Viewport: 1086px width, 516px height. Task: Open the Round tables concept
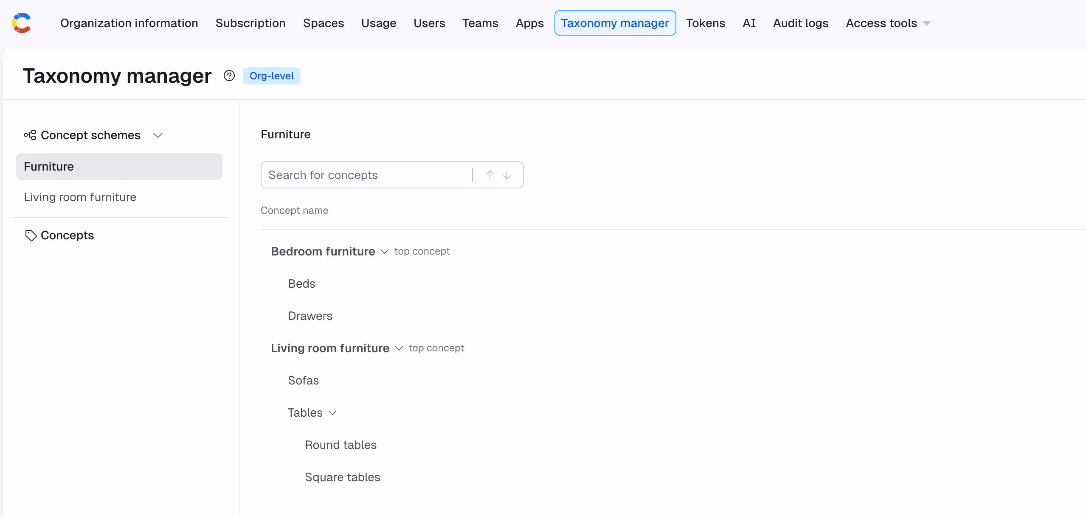[340, 445]
